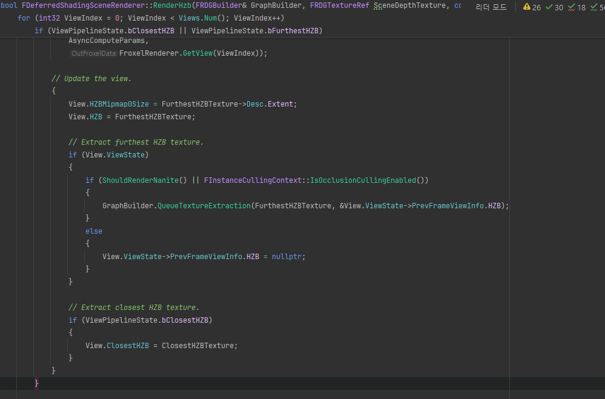Click FInstanceCullingContext class name
Image resolution: width=605 pixels, height=399 pixels.
pyautogui.click(x=253, y=180)
